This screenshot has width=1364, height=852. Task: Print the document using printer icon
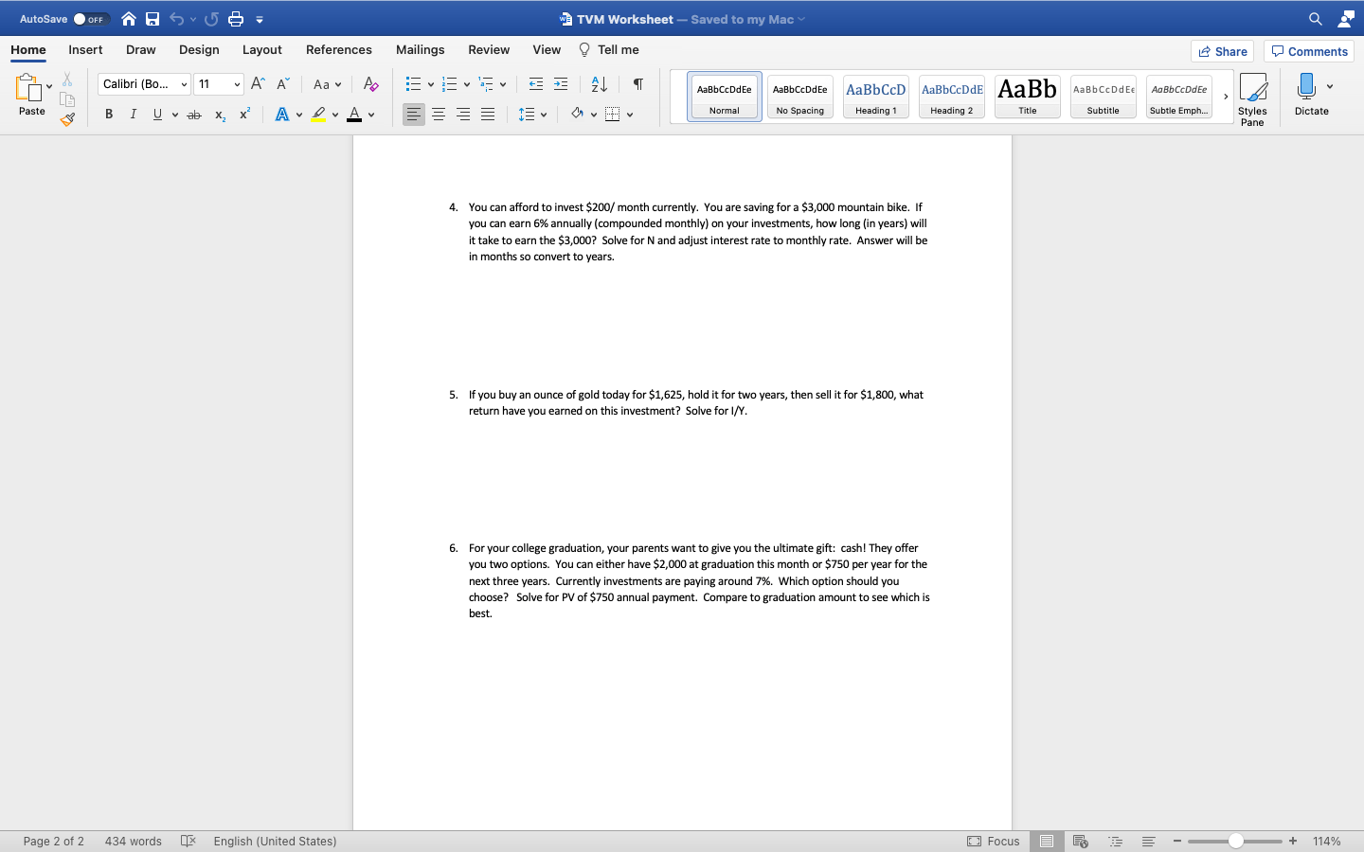pyautogui.click(x=236, y=19)
